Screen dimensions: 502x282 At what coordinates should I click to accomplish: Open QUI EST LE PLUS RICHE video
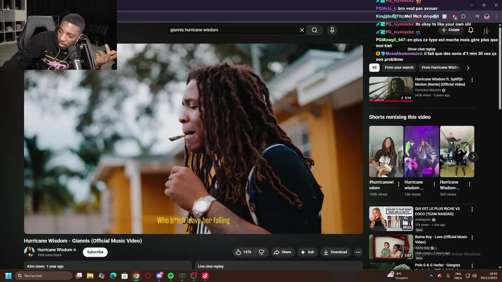pyautogui.click(x=391, y=219)
